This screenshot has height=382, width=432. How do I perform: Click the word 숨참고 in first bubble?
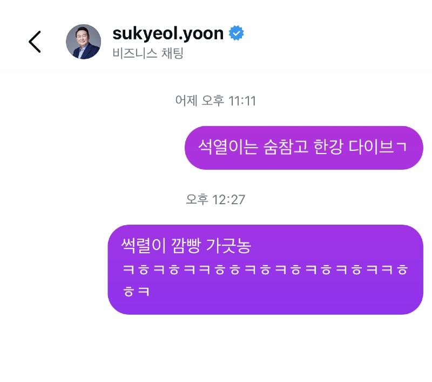(x=286, y=147)
